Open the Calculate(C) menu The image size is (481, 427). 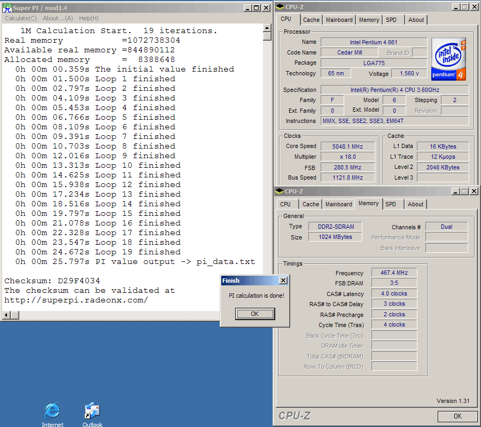(21, 18)
